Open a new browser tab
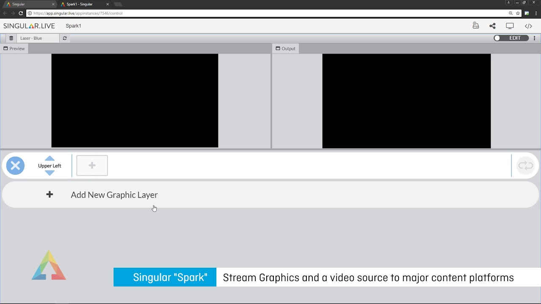 118,4
